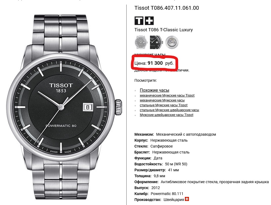Open the Похожие часы link

154,90
